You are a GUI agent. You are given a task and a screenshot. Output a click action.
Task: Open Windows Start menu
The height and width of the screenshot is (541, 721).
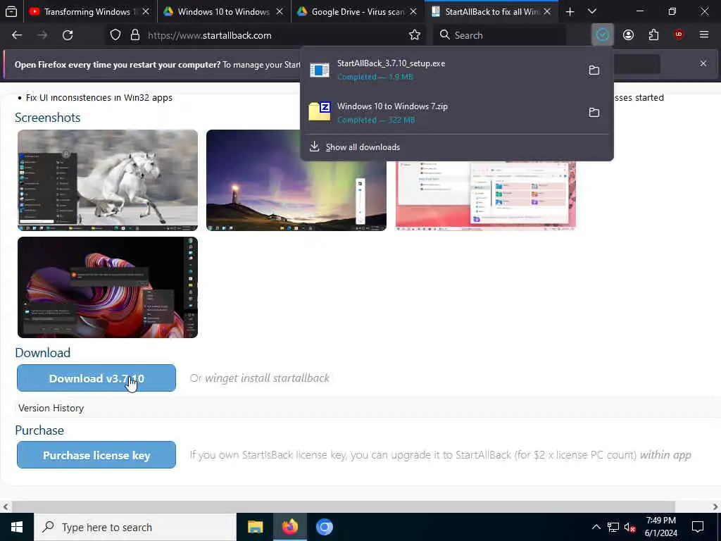pyautogui.click(x=17, y=527)
